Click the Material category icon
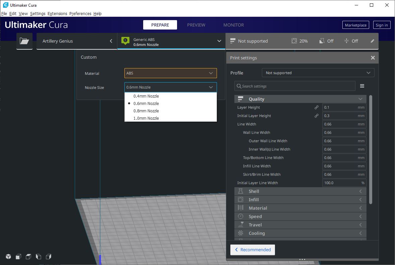395x265 pixels. tap(240, 208)
